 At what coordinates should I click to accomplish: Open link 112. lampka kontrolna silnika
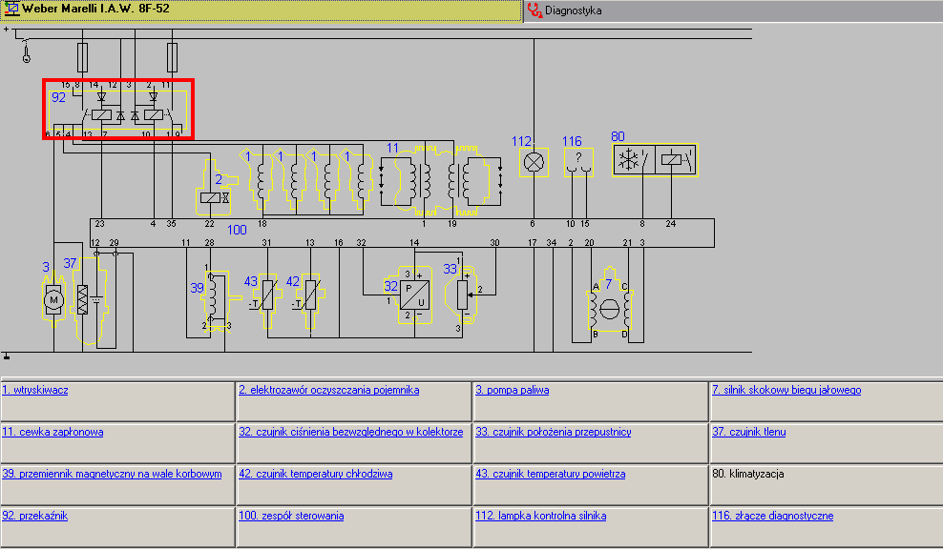tap(540, 516)
